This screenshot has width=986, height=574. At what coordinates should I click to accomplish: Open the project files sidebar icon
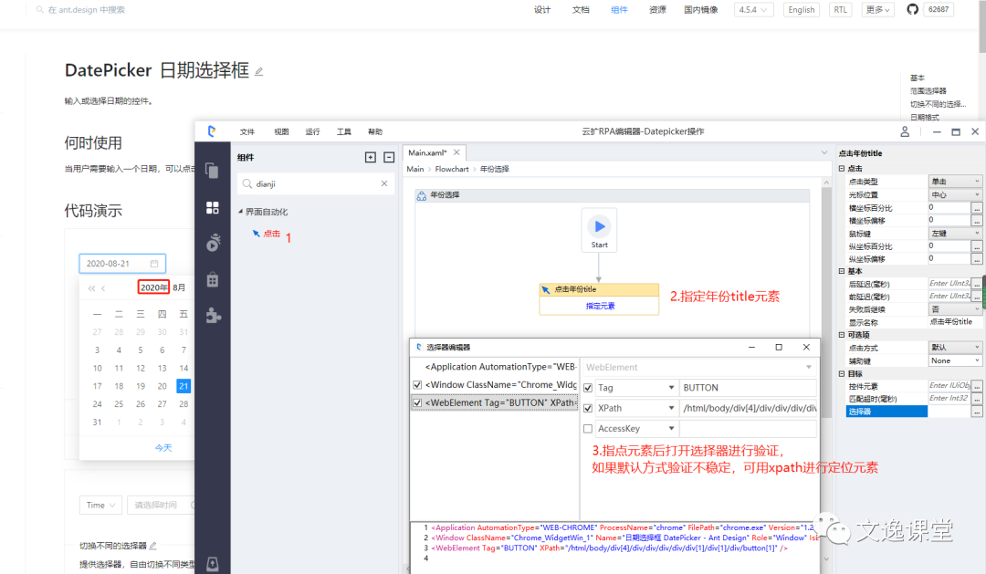tap(212, 171)
